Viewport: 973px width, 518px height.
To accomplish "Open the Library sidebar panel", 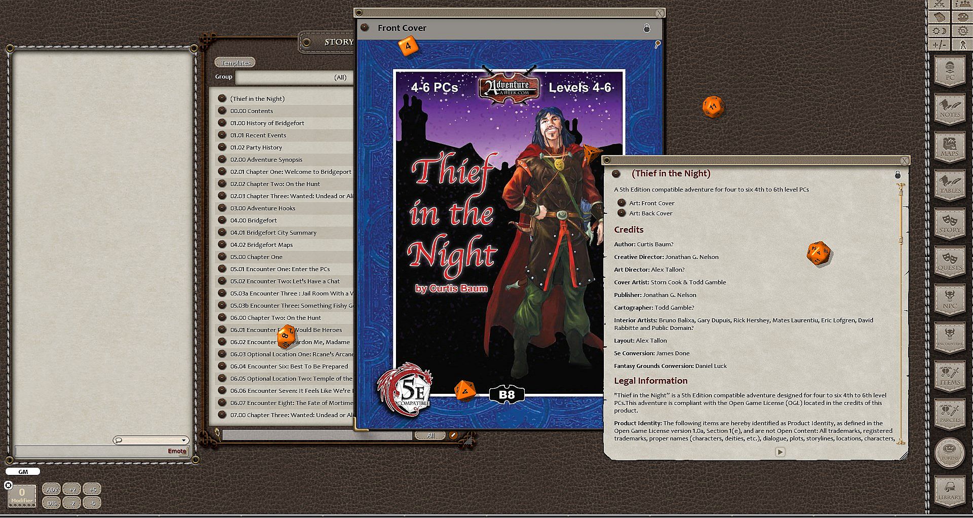I will (950, 490).
